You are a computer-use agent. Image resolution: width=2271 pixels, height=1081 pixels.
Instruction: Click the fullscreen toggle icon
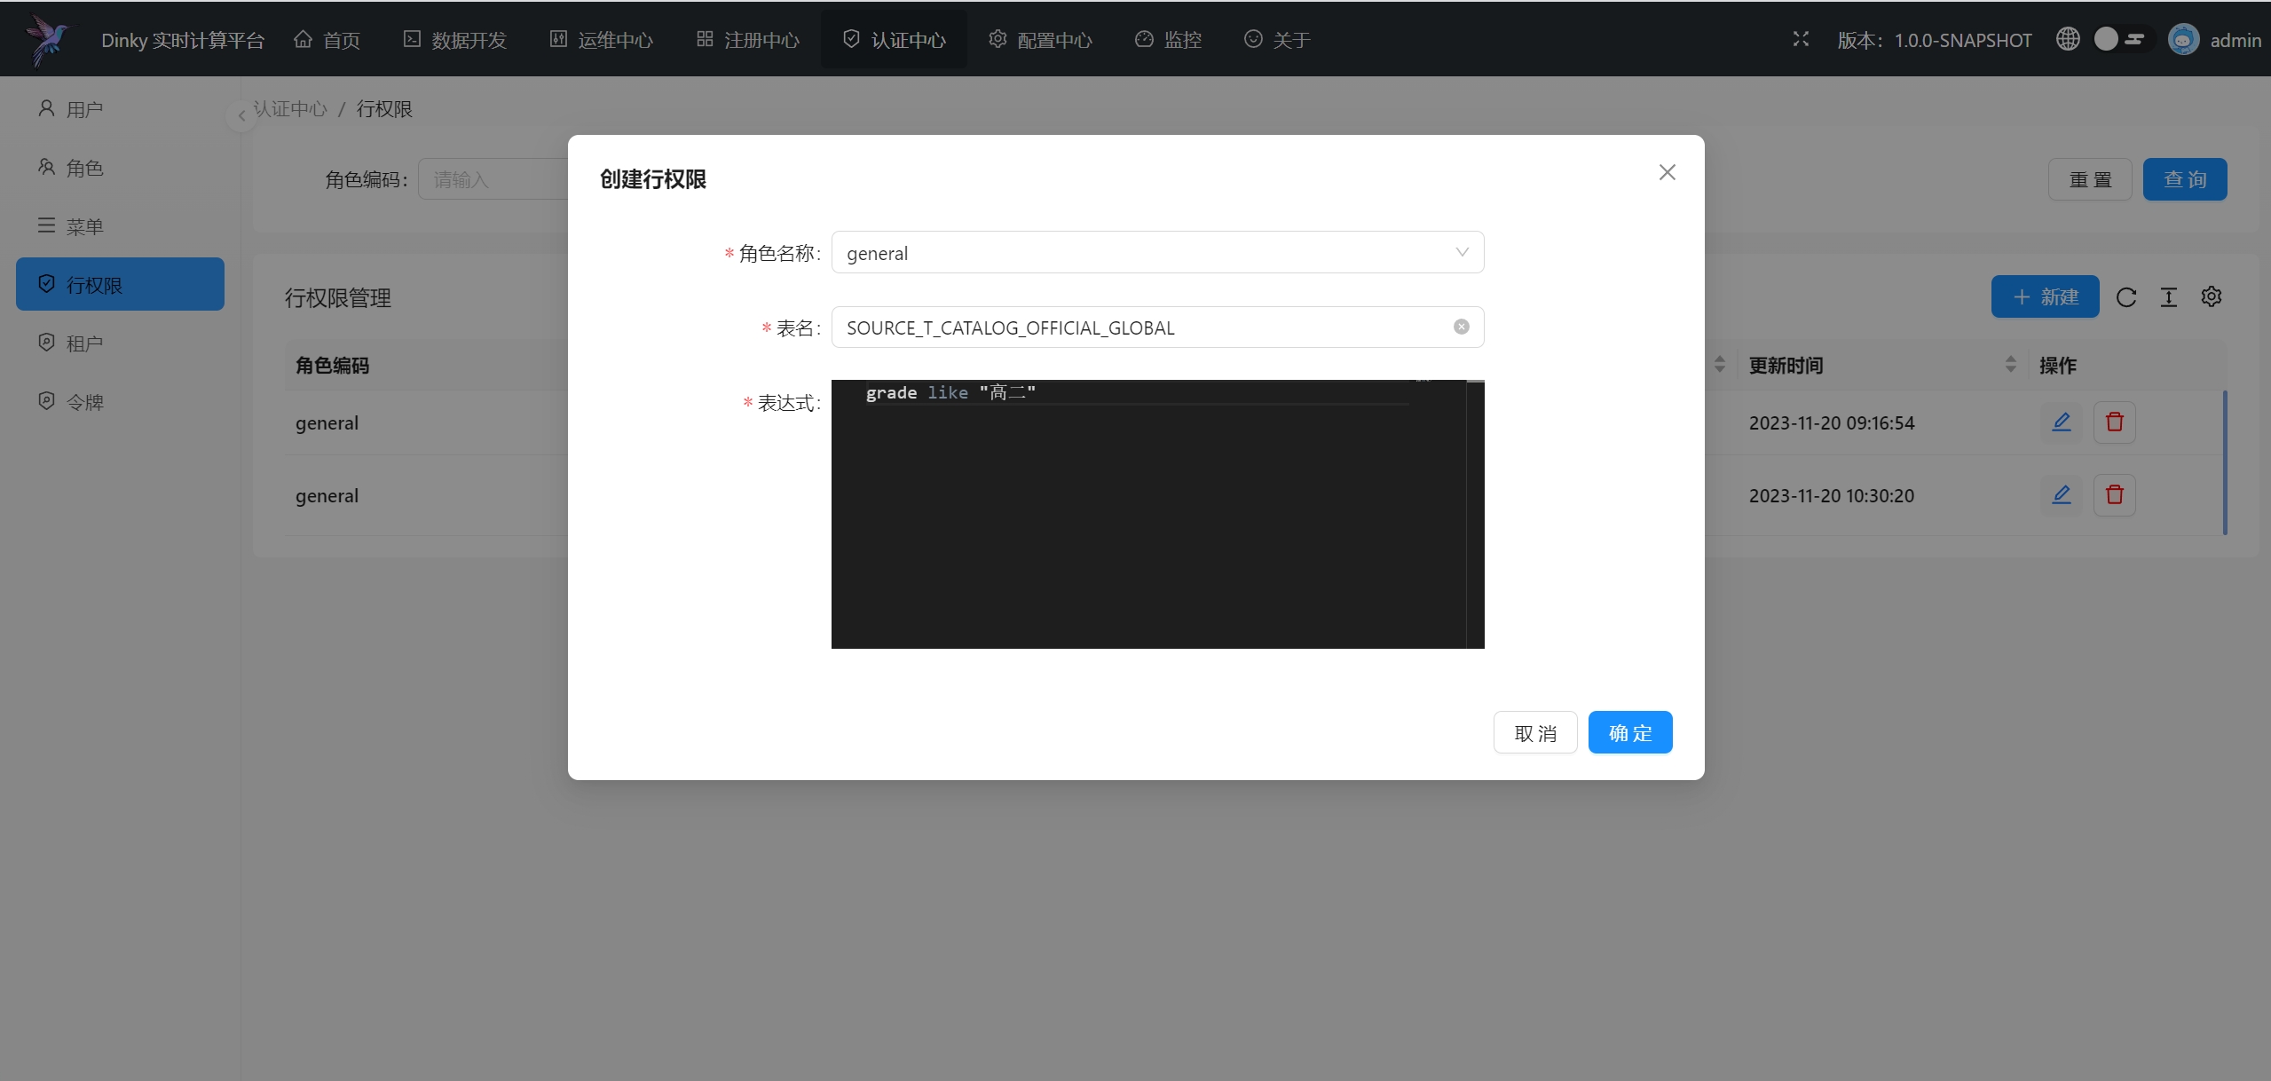(1801, 39)
